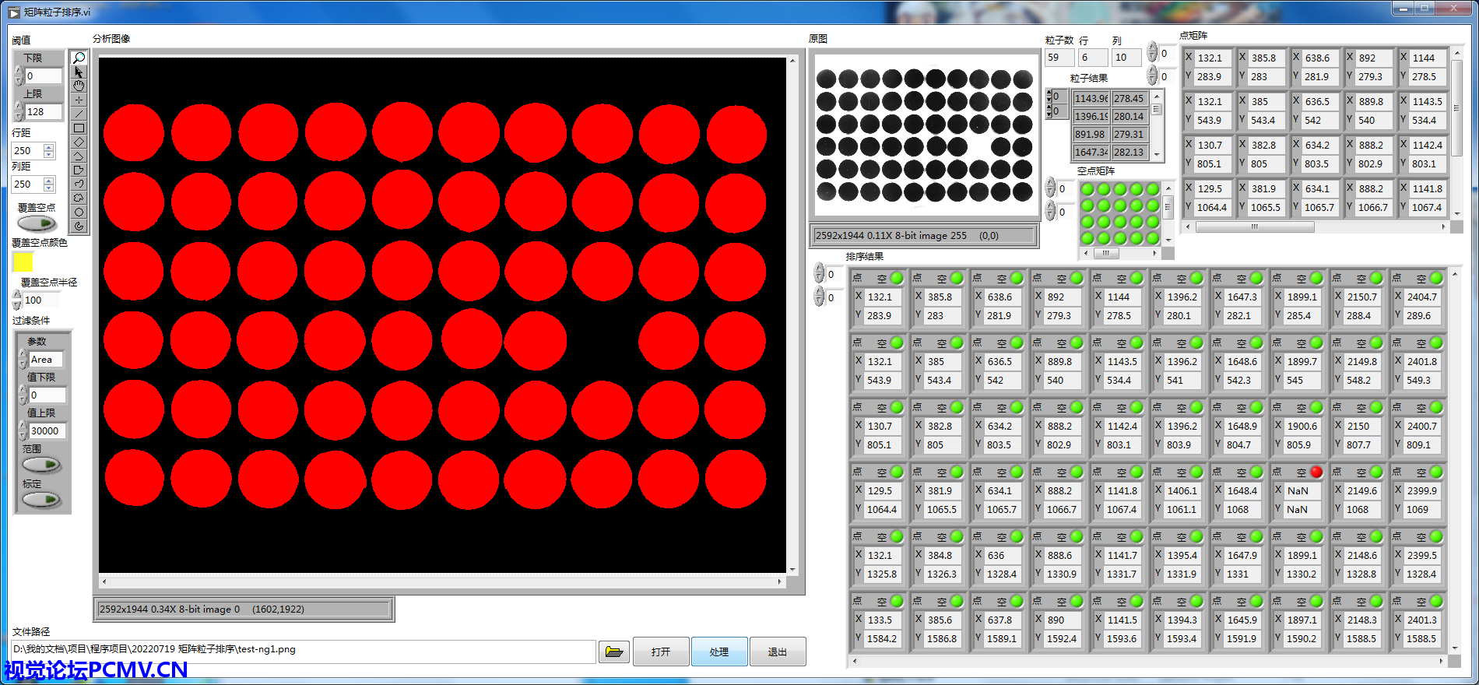Select the Rectangle ROI tool
Image resolution: width=1479 pixels, height=685 pixels.
tap(79, 128)
